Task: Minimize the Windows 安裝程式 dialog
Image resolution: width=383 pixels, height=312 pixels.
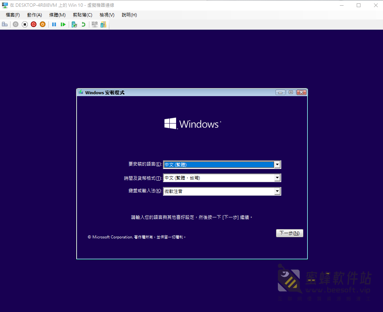Action: (x=280, y=92)
